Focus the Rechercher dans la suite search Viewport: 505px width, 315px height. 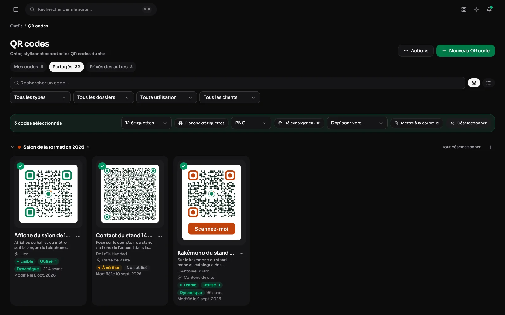[91, 9]
